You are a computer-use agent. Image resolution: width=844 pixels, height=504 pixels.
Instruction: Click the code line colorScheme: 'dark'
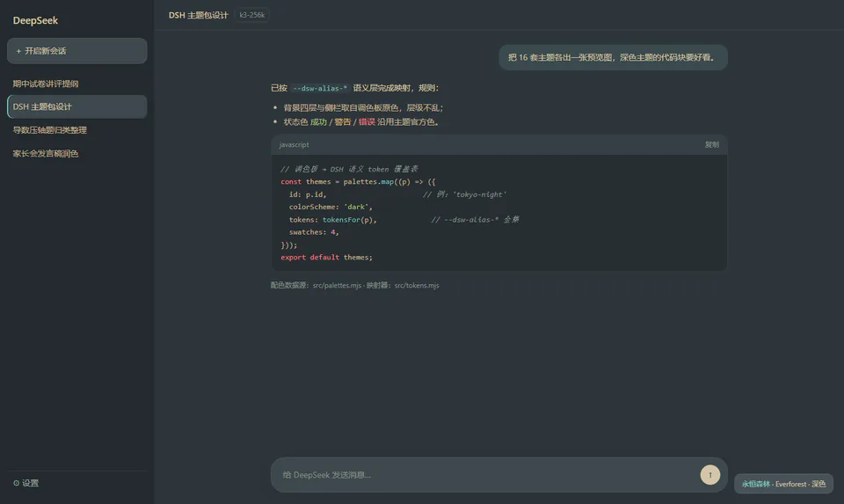(x=331, y=207)
